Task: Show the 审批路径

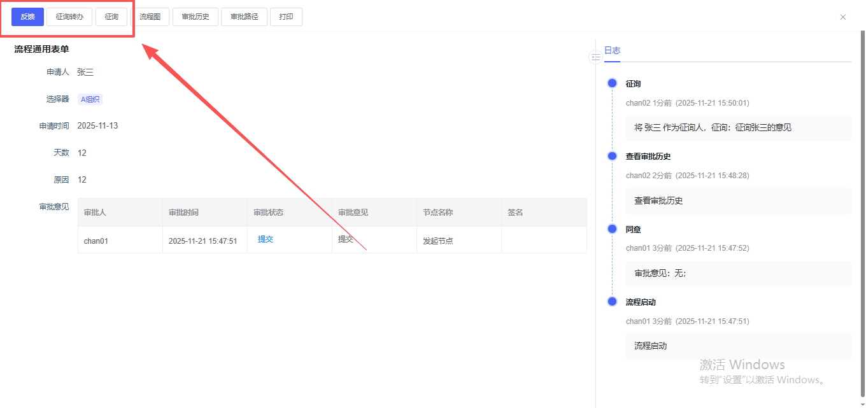Action: click(x=244, y=17)
